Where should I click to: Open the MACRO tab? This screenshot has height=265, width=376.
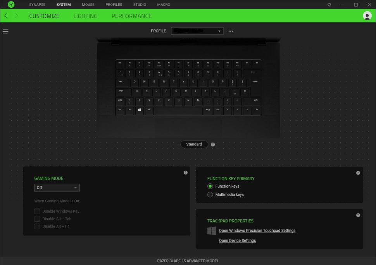164,4
